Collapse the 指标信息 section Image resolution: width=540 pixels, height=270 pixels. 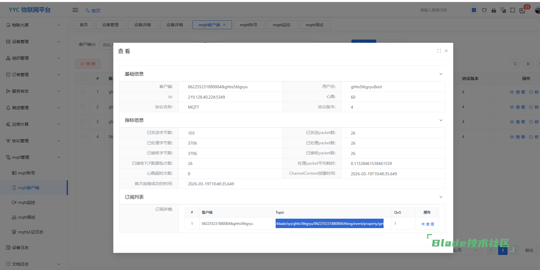pyautogui.click(x=441, y=120)
